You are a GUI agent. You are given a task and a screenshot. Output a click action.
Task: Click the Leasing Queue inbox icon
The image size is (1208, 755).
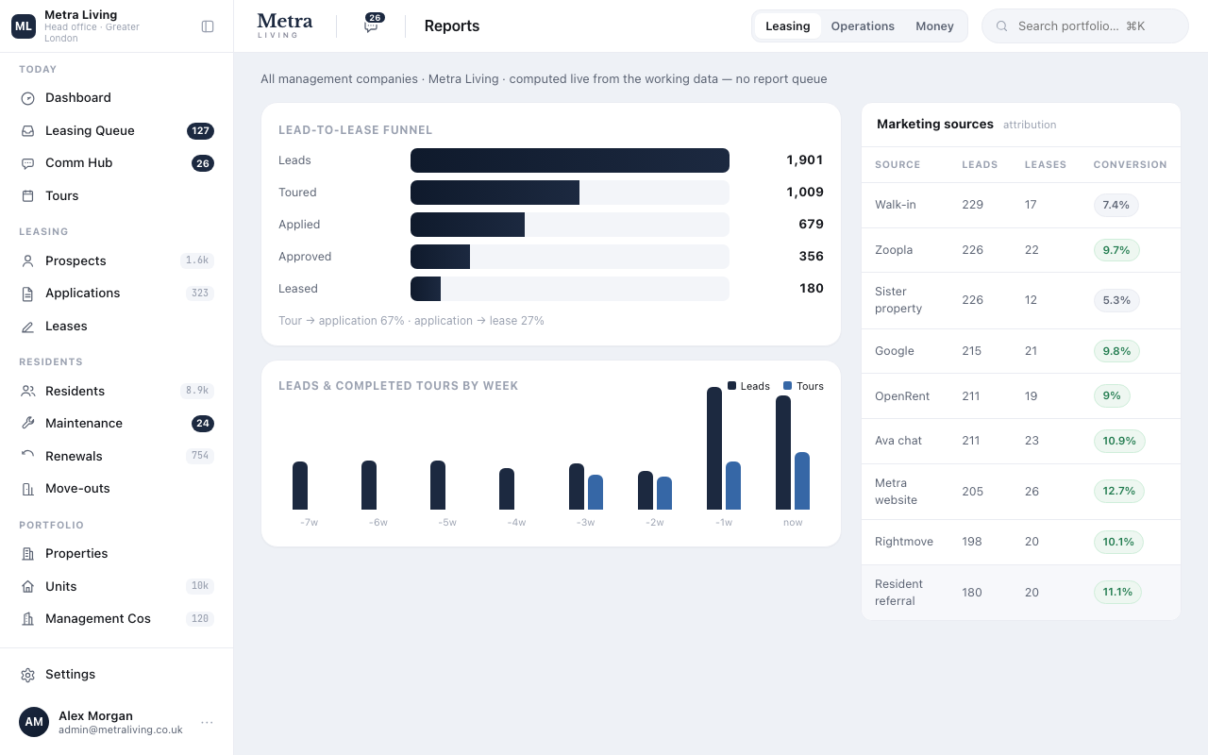[27, 131]
